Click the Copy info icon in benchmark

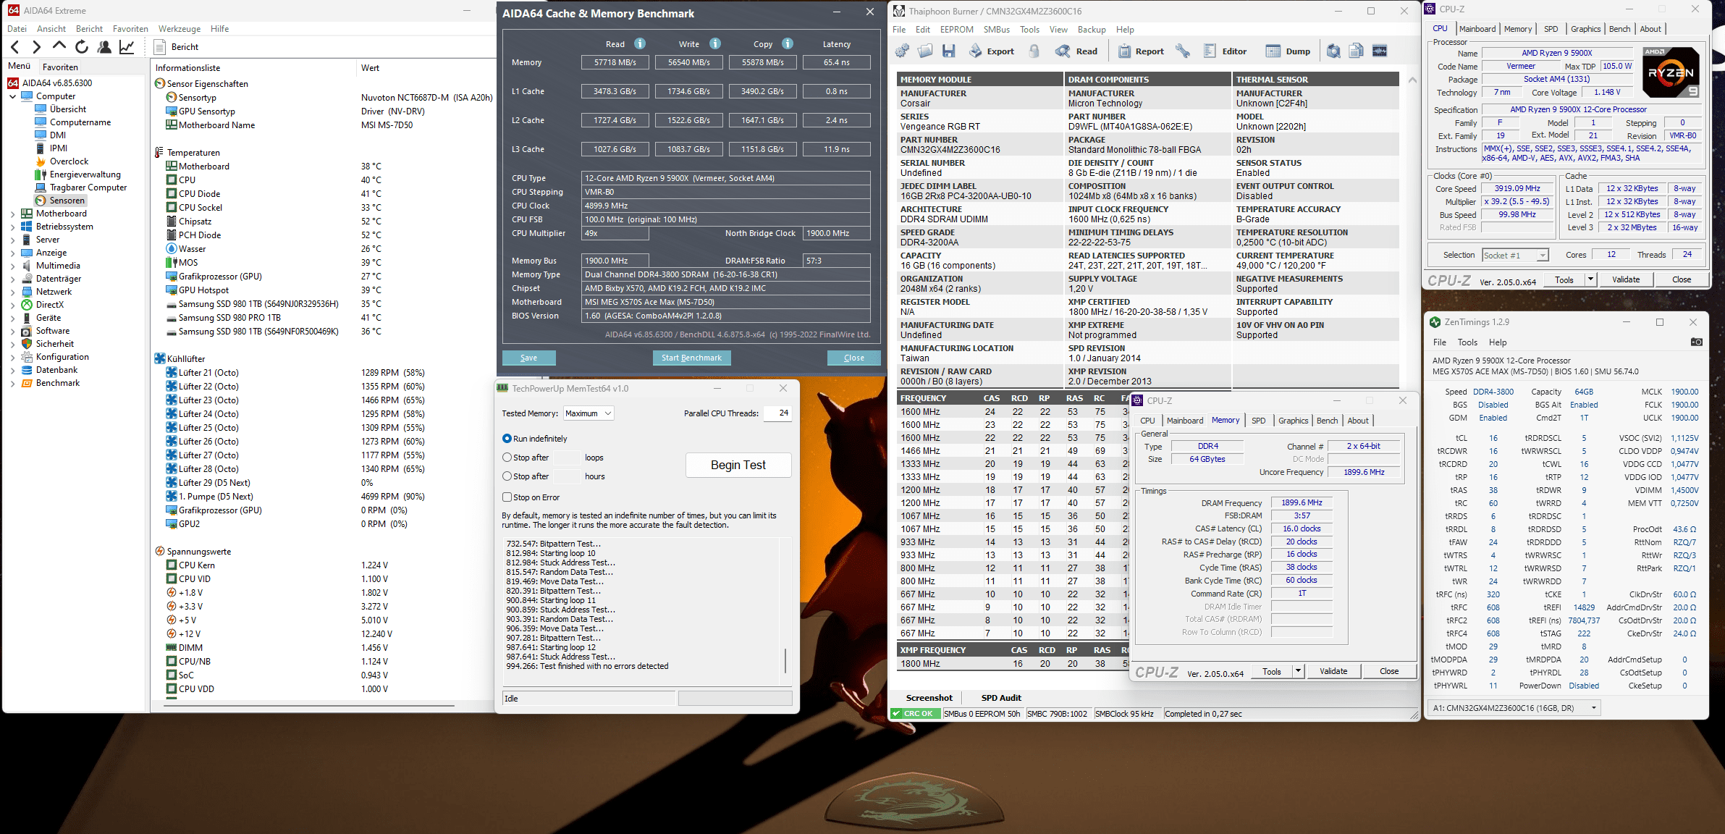pos(788,43)
